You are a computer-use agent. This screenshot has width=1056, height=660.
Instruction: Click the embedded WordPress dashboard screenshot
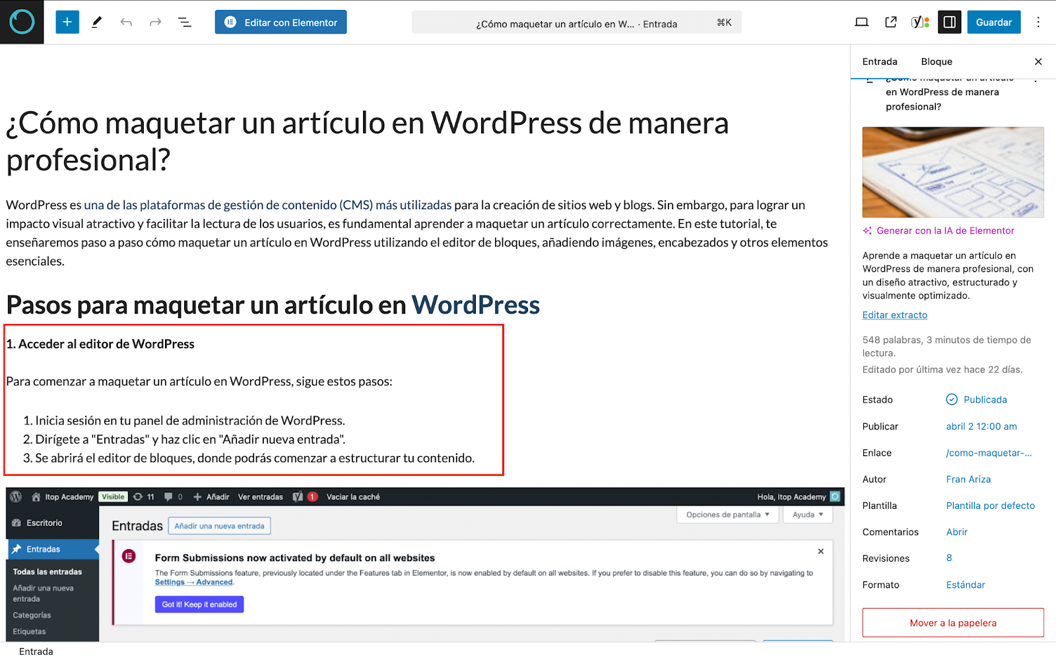pos(425,565)
